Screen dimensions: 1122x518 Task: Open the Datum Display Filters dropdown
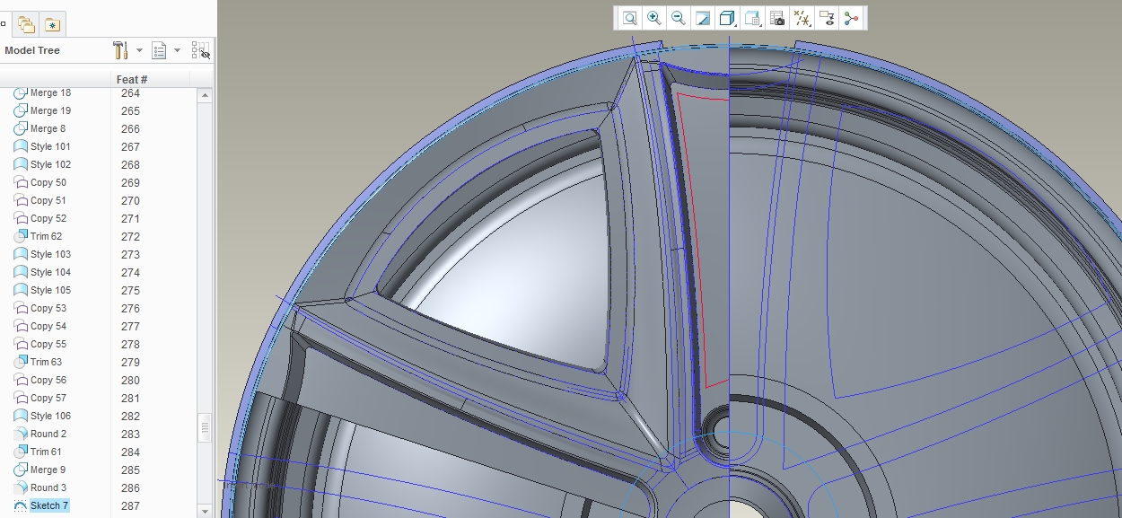802,18
